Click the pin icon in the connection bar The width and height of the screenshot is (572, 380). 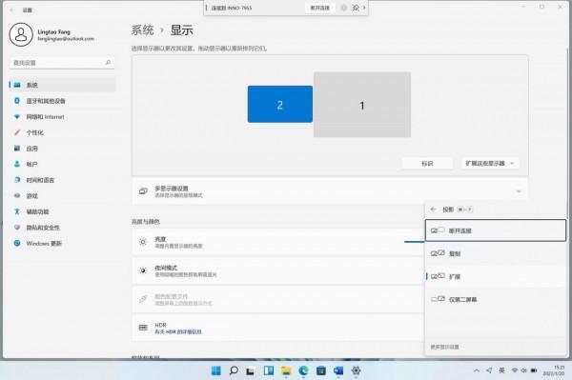356,8
